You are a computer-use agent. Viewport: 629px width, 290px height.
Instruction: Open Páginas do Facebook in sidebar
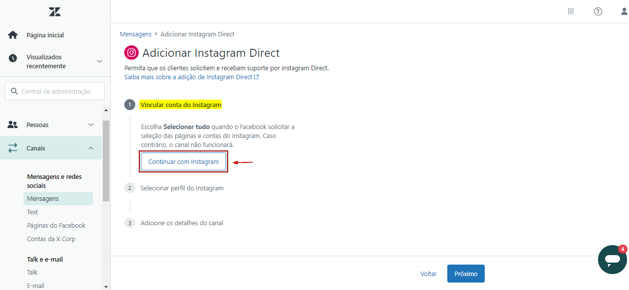56,225
